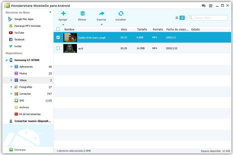Viewport: 233px width, 155px height.
Task: Click the Agregar plus icon
Action: click(63, 14)
